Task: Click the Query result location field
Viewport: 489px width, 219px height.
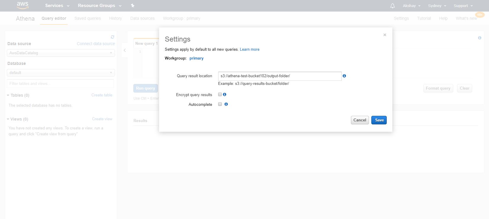Action: [280, 76]
